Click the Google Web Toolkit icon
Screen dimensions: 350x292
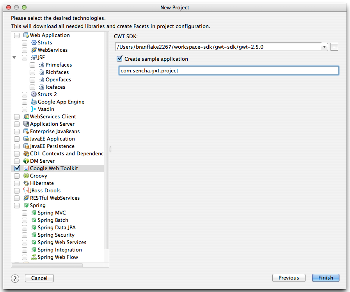(x=26, y=168)
